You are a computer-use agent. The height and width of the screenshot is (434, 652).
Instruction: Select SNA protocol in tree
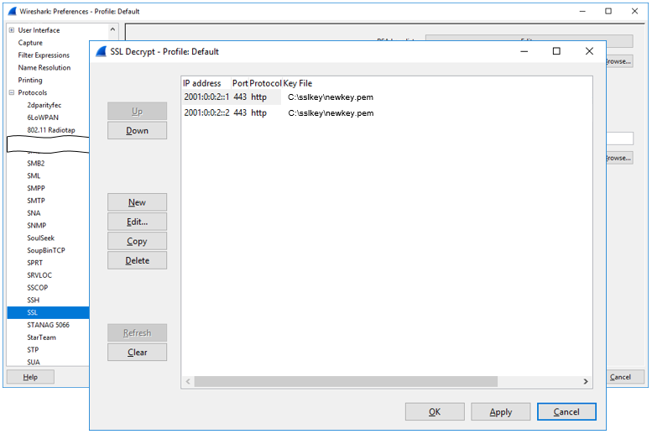(x=34, y=213)
